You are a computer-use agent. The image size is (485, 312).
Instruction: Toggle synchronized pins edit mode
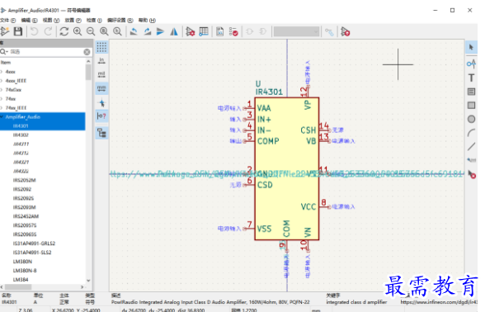tap(329, 31)
